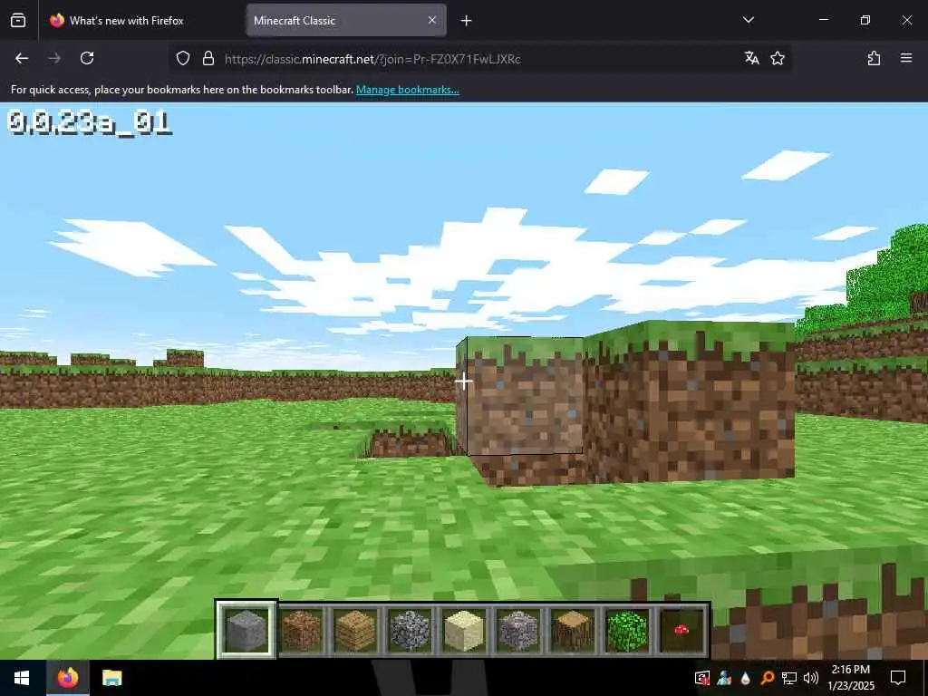Viewport: 928px width, 696px height.
Task: Select the stone block hotbar slot
Action: coord(246,630)
